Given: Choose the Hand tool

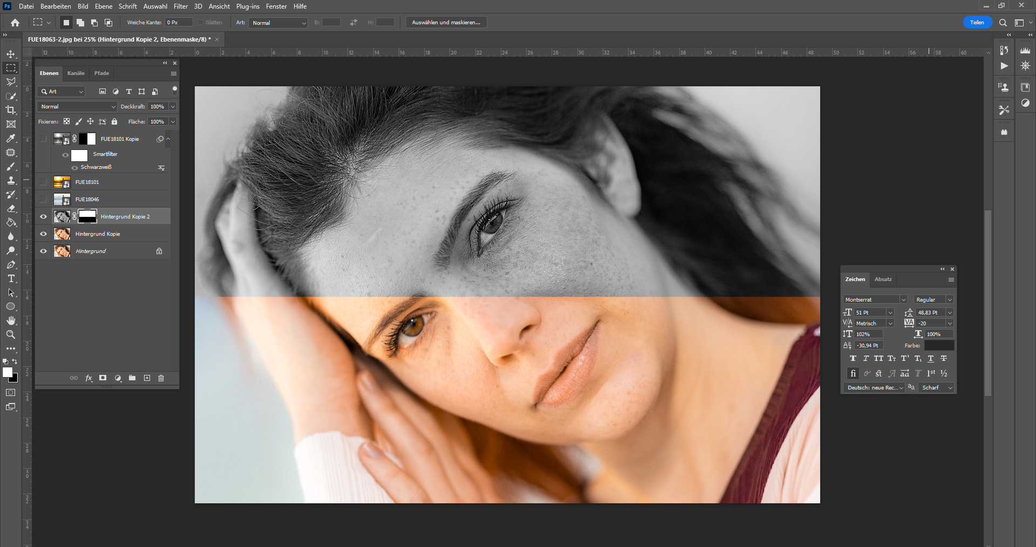Looking at the screenshot, I should pos(11,321).
